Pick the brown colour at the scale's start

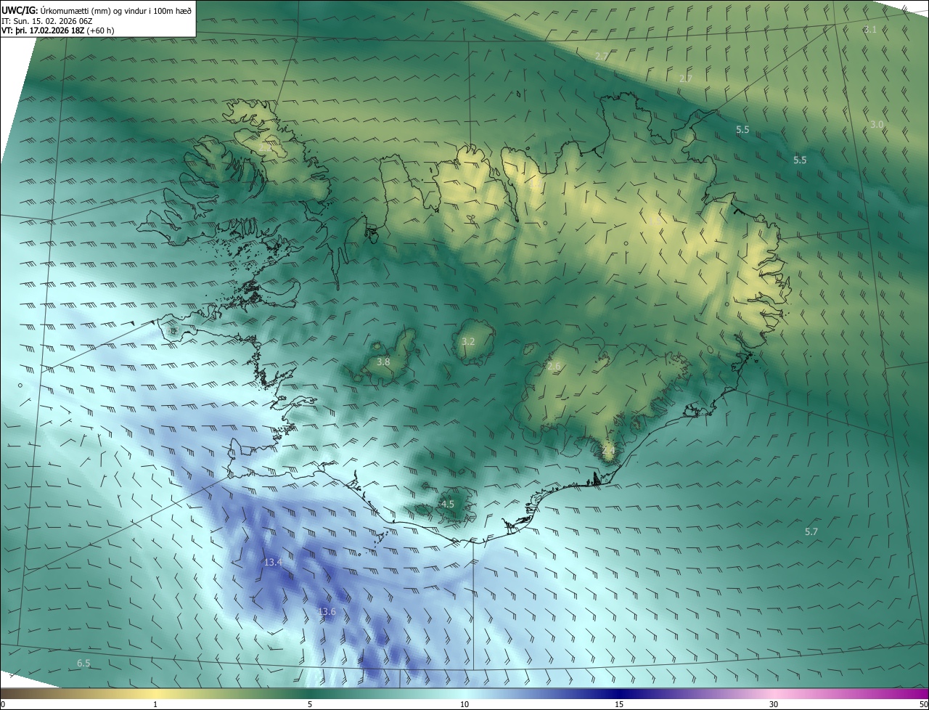pos(6,694)
